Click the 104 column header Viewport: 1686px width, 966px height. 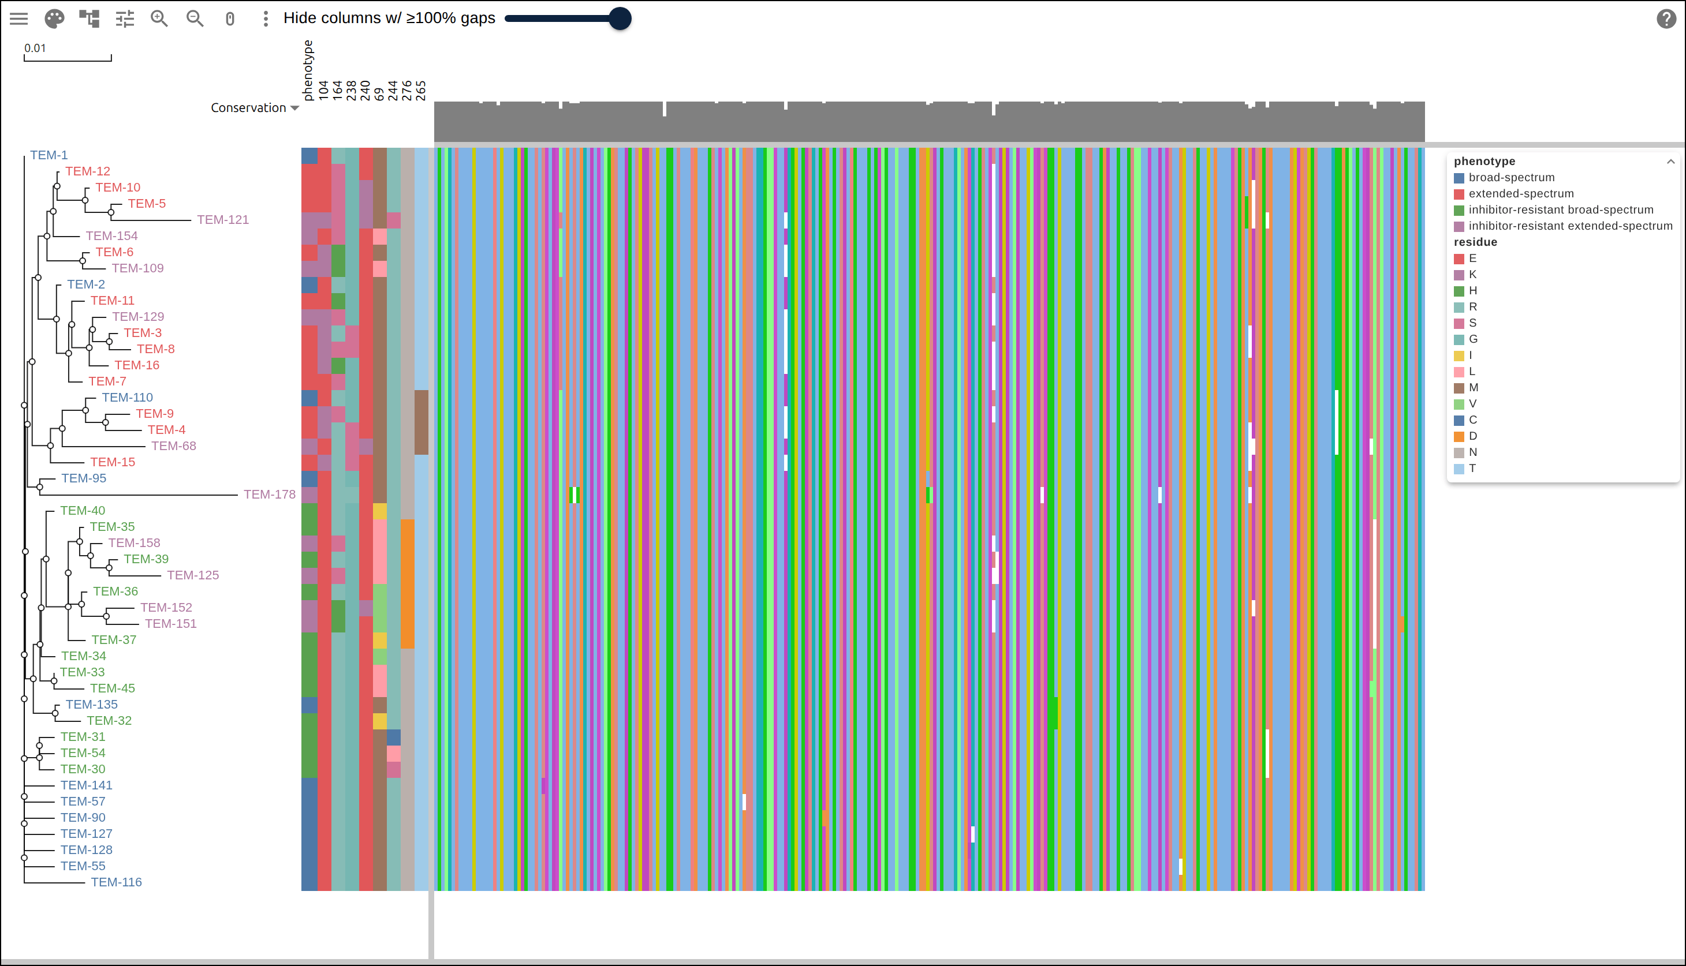(323, 90)
